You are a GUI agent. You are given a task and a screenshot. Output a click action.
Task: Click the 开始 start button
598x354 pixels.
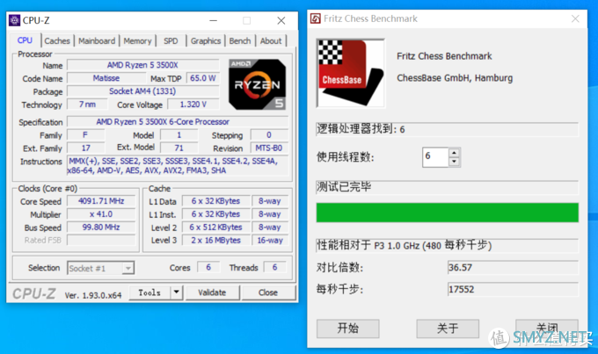click(x=348, y=329)
